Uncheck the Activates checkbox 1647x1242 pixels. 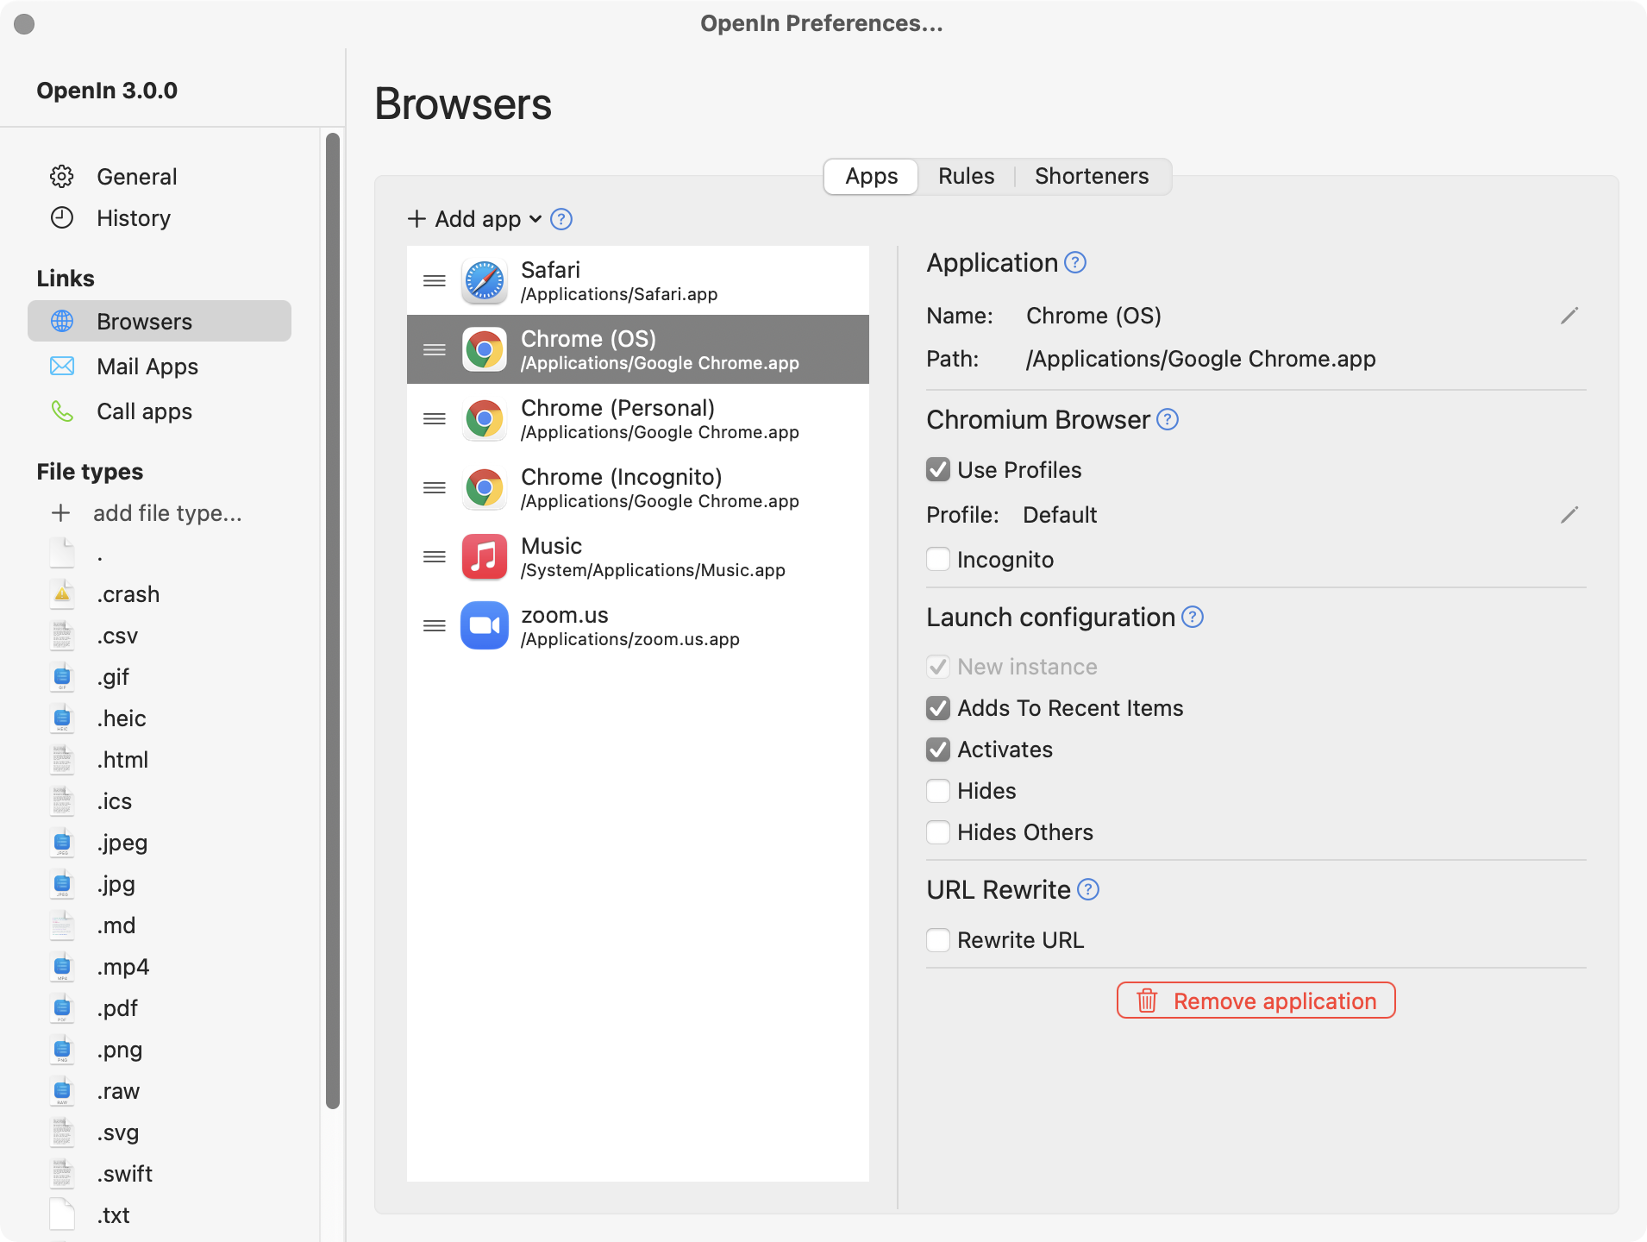(x=938, y=749)
